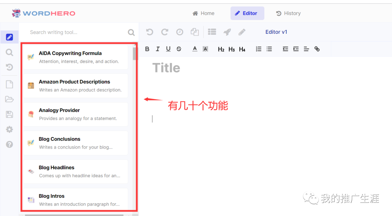This screenshot has height=216, width=392.
Task: Save document using sidebar floppy icon
Action: [9, 115]
